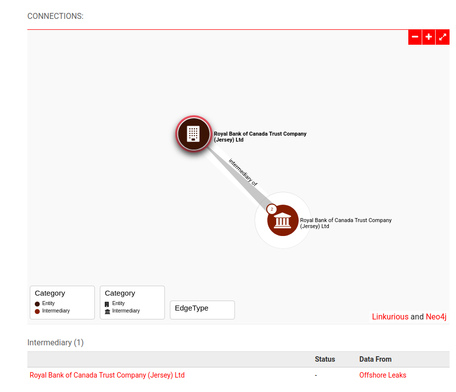Open the Linkurious link
This screenshot has height=392, width=456.
[390, 317]
